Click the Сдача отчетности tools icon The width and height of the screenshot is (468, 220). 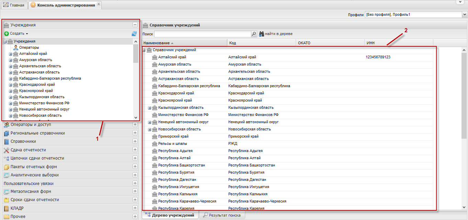[6, 150]
